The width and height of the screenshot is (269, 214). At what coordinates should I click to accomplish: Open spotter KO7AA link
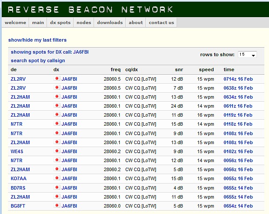coord(18,178)
